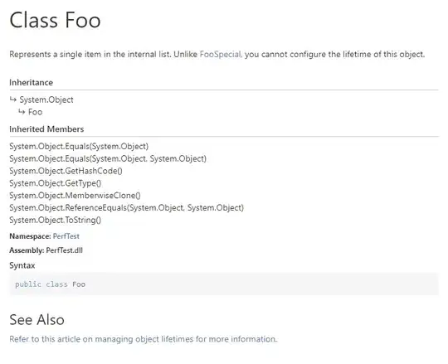Click System.Object.Equals(System.Object) member
The image size is (448, 364).
pyautogui.click(x=79, y=147)
